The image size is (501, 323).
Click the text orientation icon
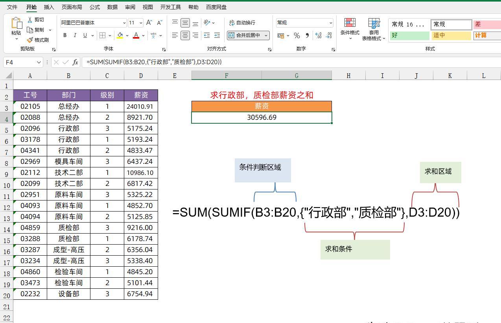[x=207, y=23]
